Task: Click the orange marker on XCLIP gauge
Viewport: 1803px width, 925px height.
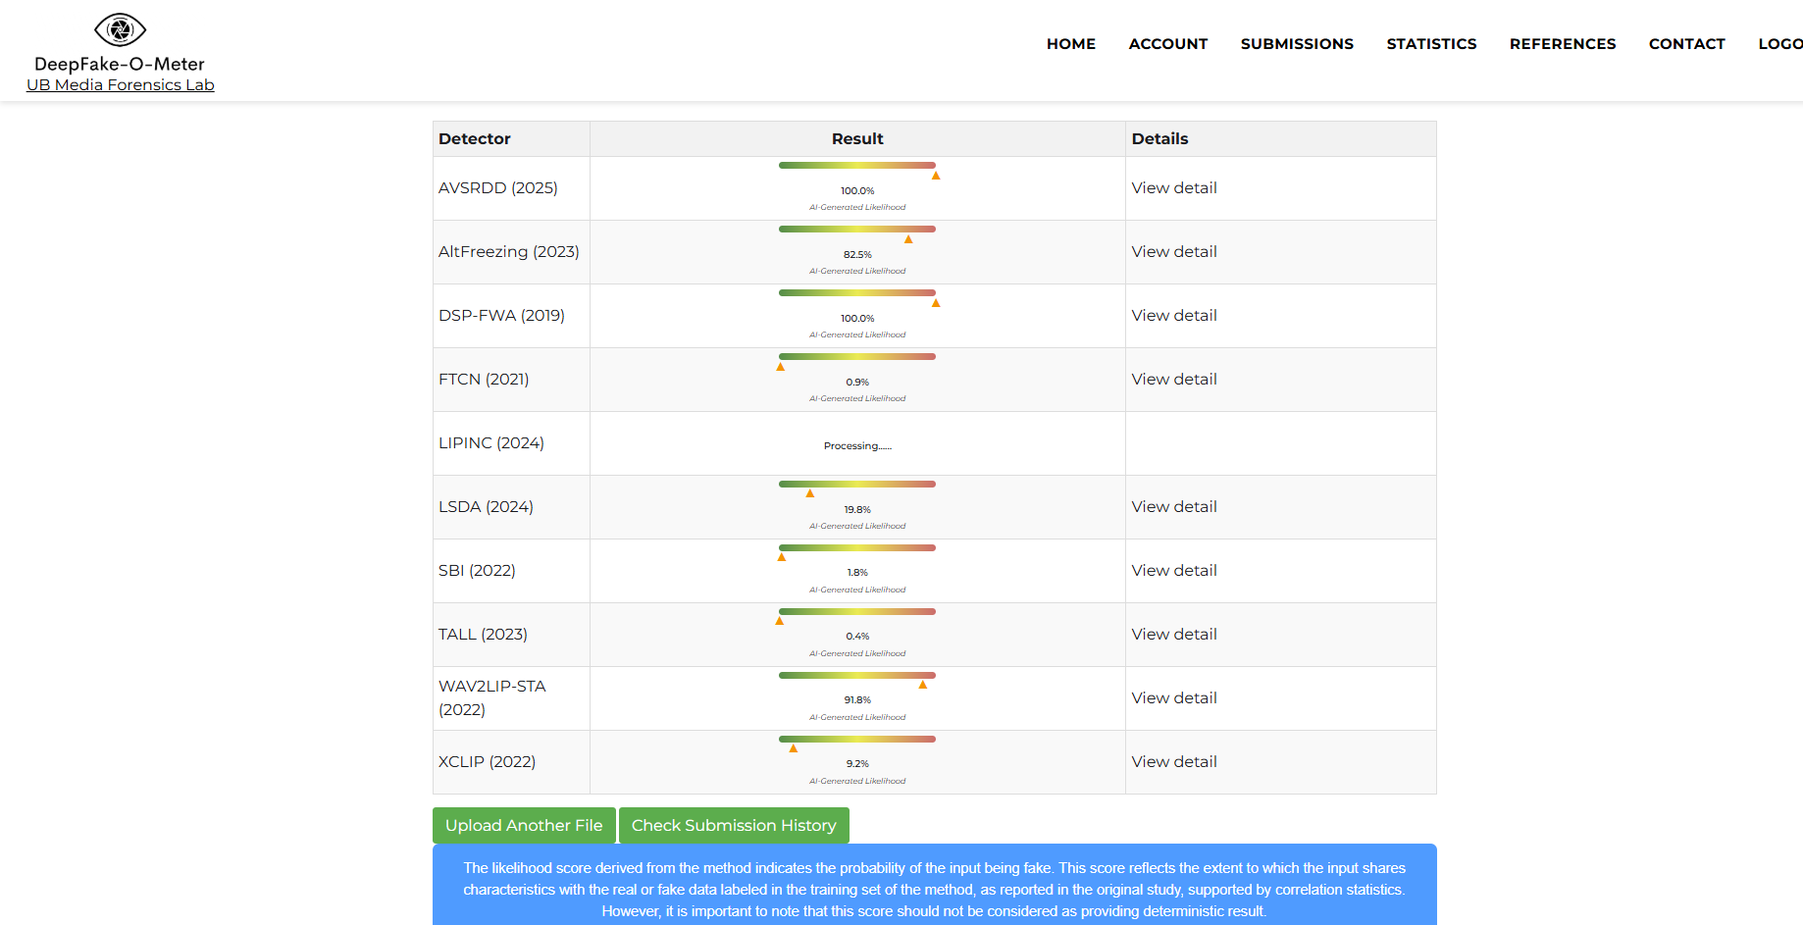Action: coord(794,748)
